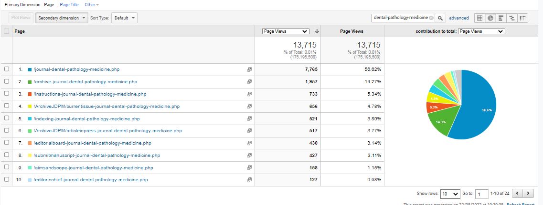Check row 4 currentissue-journal checkbox
This screenshot has width=543, height=205.
pyautogui.click(x=6, y=106)
